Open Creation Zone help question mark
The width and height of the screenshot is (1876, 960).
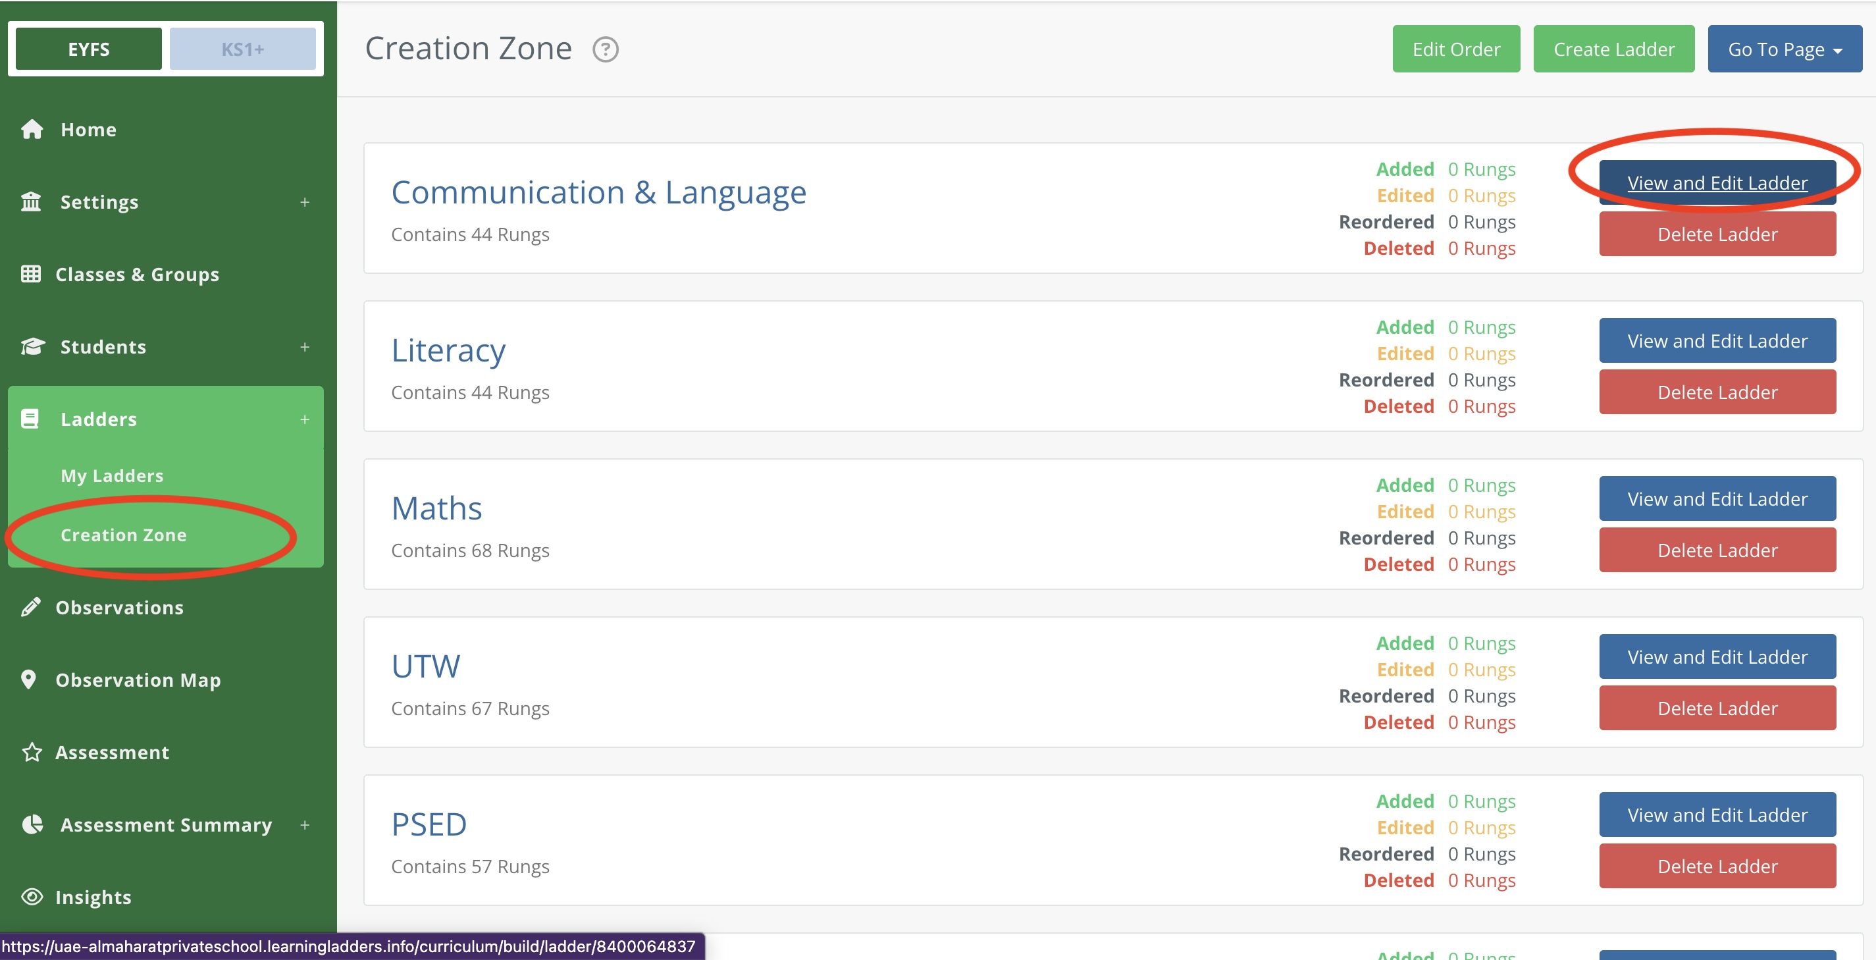pyautogui.click(x=604, y=49)
